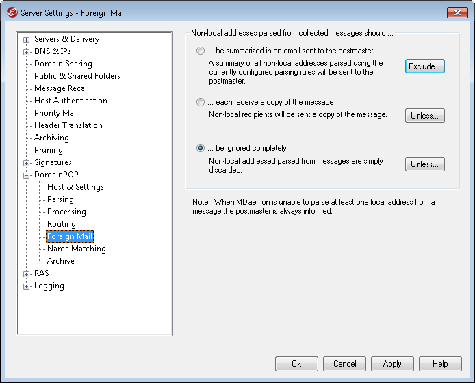Click Unless... beside 'each receive a copy'
Viewport: 475px width, 383px height.
click(425, 116)
